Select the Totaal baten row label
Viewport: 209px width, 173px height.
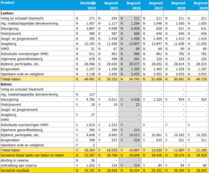pos(10,150)
